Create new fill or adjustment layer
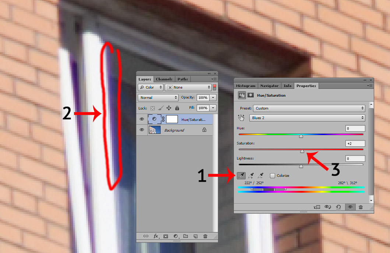The height and width of the screenshot is (253, 390). (176, 236)
